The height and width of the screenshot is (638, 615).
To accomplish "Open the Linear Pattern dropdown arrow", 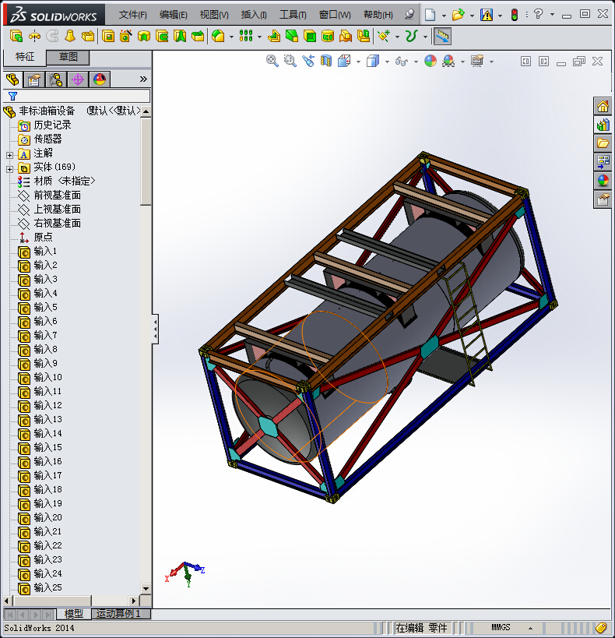I will coord(259,37).
